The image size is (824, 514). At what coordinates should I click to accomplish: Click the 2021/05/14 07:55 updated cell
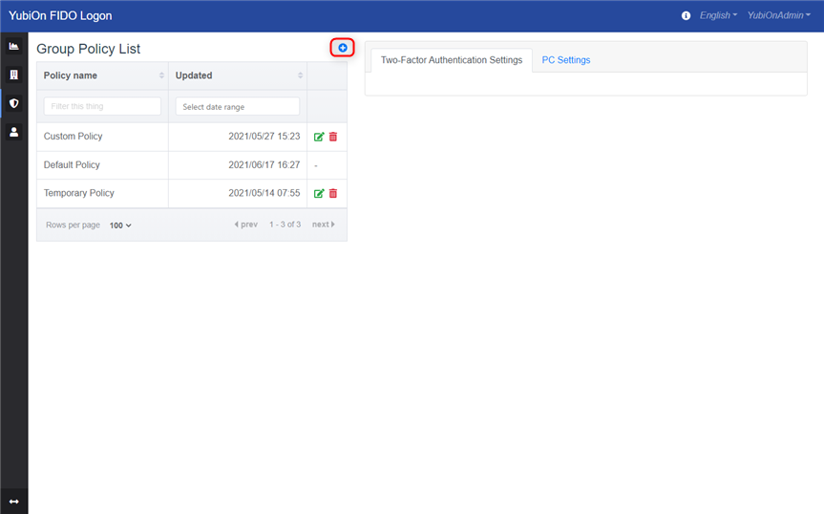click(x=264, y=193)
